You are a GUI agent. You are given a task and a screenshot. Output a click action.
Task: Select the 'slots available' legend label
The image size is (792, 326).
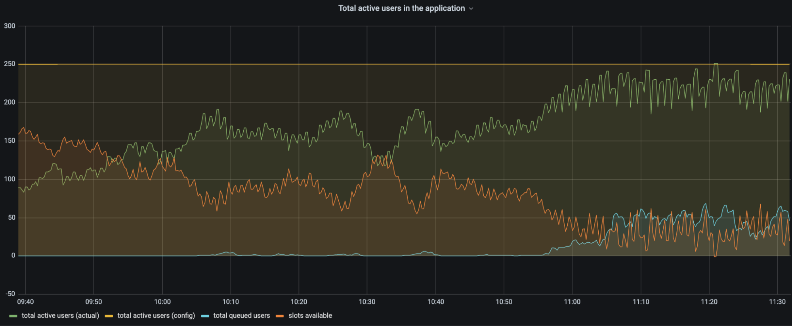(310, 316)
